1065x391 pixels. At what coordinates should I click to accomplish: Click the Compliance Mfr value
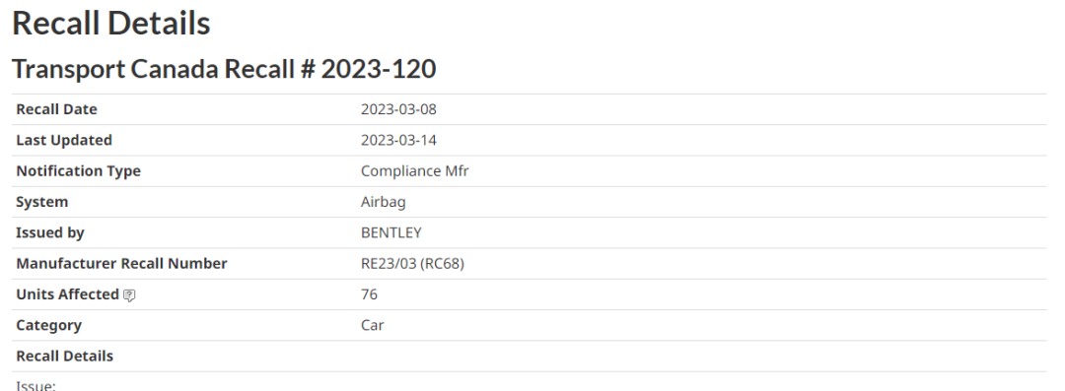click(x=415, y=171)
